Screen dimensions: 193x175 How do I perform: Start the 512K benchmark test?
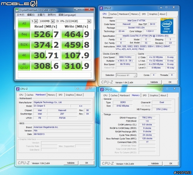24,45
